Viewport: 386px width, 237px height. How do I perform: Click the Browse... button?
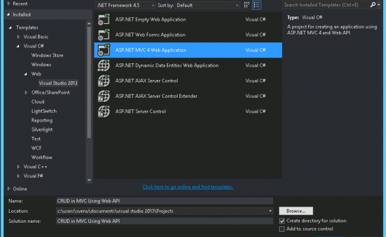click(296, 211)
